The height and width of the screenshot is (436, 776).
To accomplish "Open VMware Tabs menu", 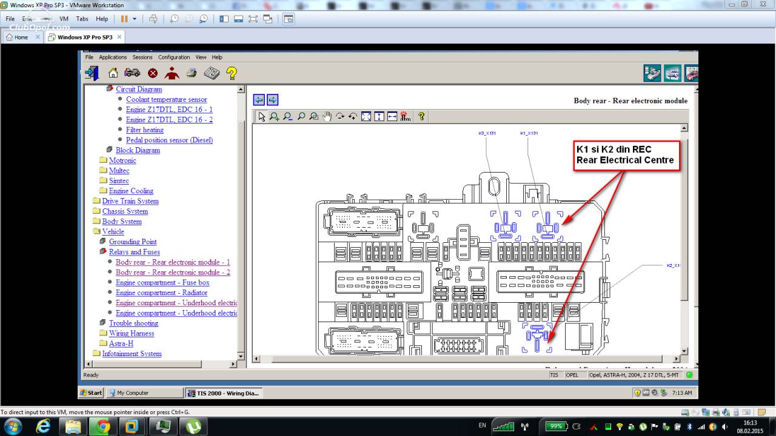I will tap(82, 19).
